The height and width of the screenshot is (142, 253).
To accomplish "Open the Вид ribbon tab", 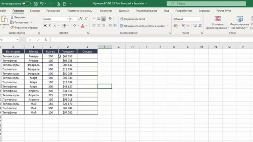I will pyautogui.click(x=166, y=11).
